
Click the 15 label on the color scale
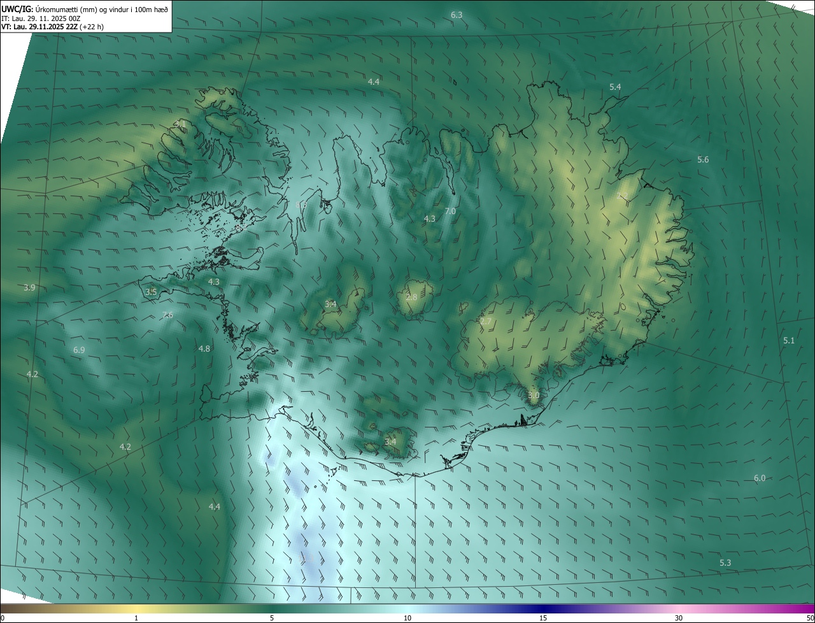pos(543,618)
